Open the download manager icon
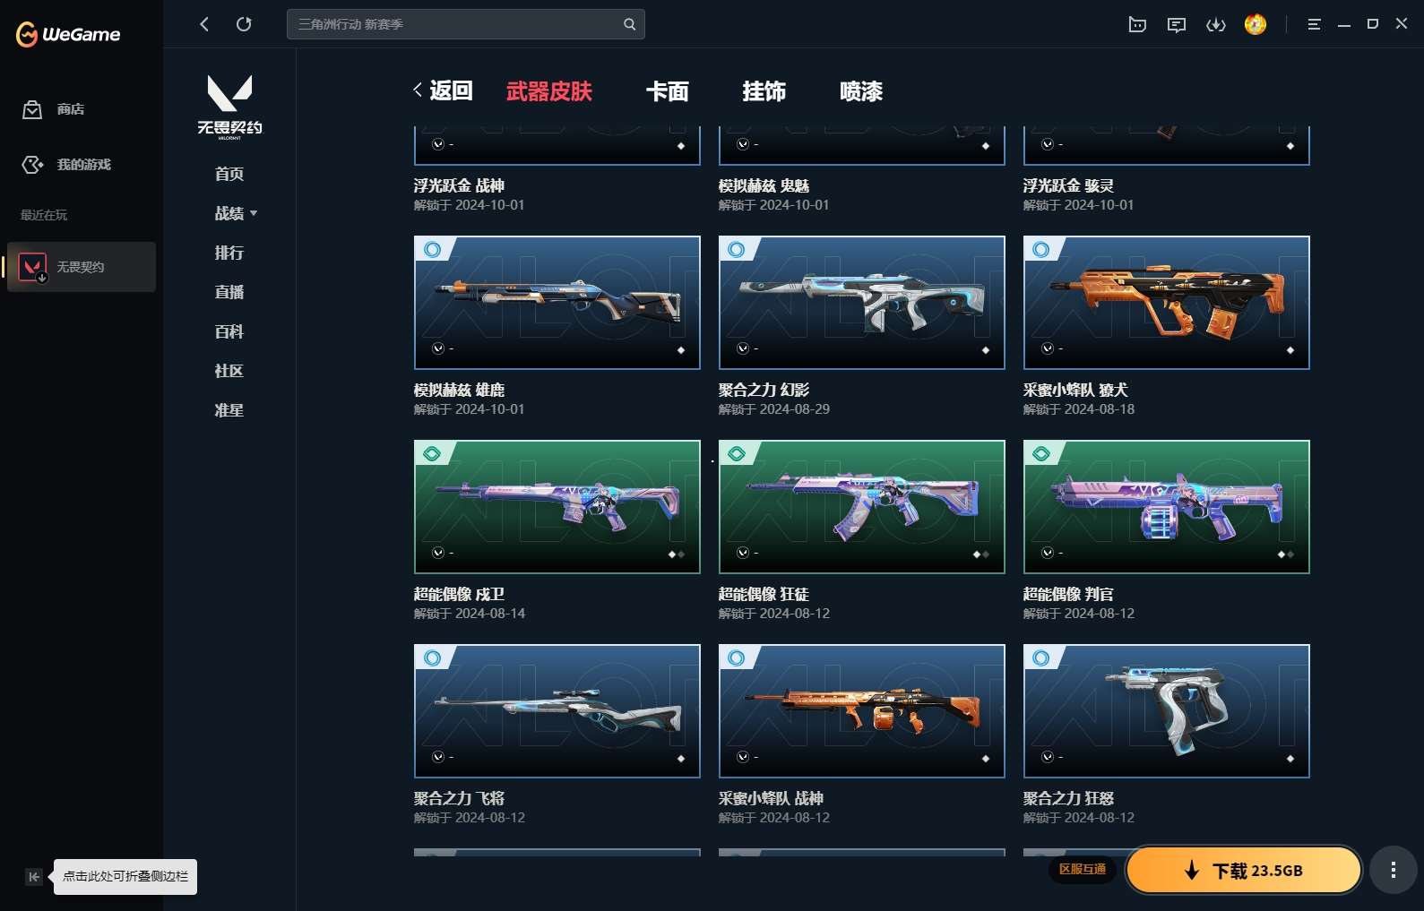 tap(1216, 24)
